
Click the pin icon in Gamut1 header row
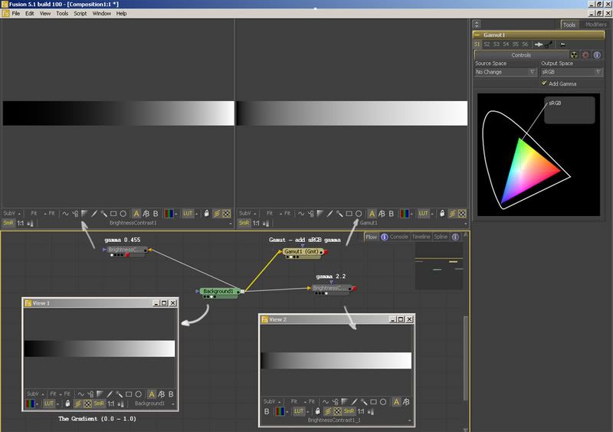tap(539, 44)
